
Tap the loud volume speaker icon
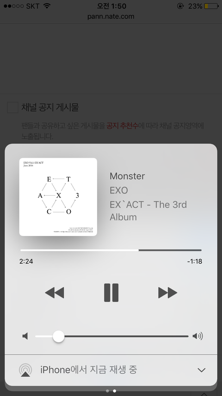[198, 336]
